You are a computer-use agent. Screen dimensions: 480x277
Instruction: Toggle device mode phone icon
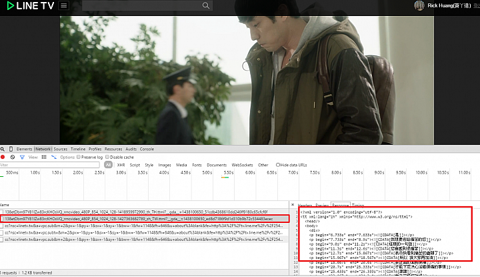[11, 150]
